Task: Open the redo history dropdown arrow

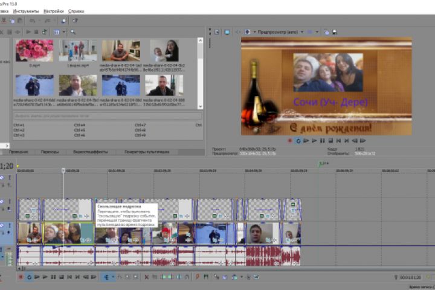Action: [54, 21]
